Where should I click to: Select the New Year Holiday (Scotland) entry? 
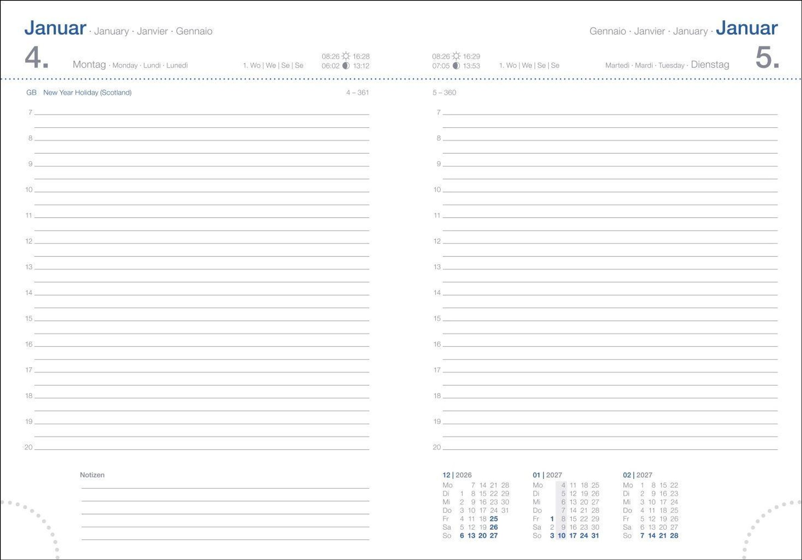point(87,93)
